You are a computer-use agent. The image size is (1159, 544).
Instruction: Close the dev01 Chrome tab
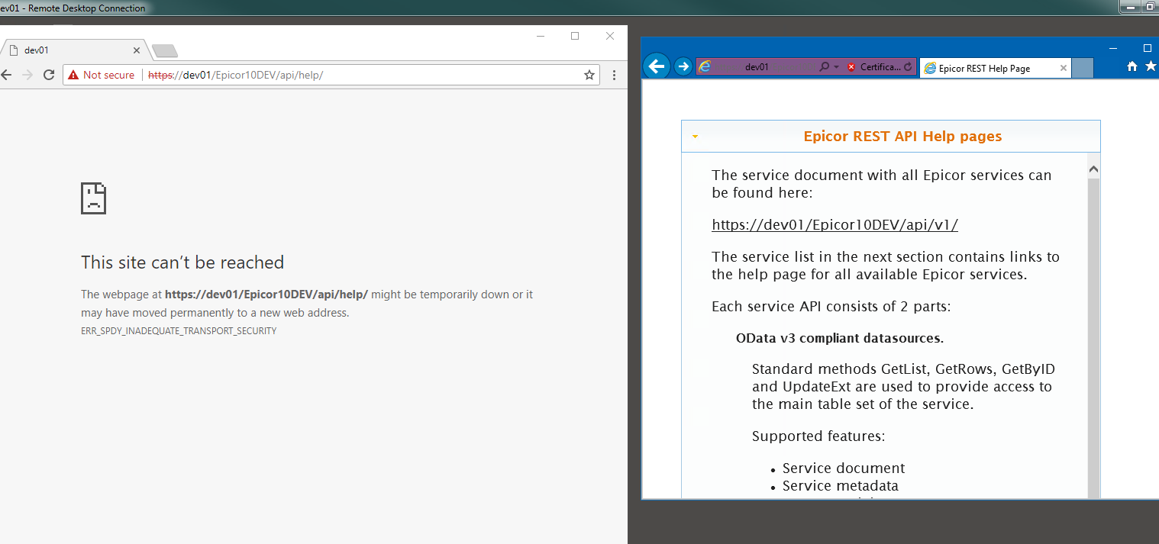[137, 50]
